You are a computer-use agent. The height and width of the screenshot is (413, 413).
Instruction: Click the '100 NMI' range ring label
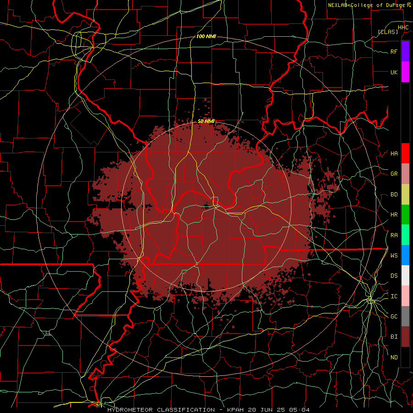[x=206, y=36]
